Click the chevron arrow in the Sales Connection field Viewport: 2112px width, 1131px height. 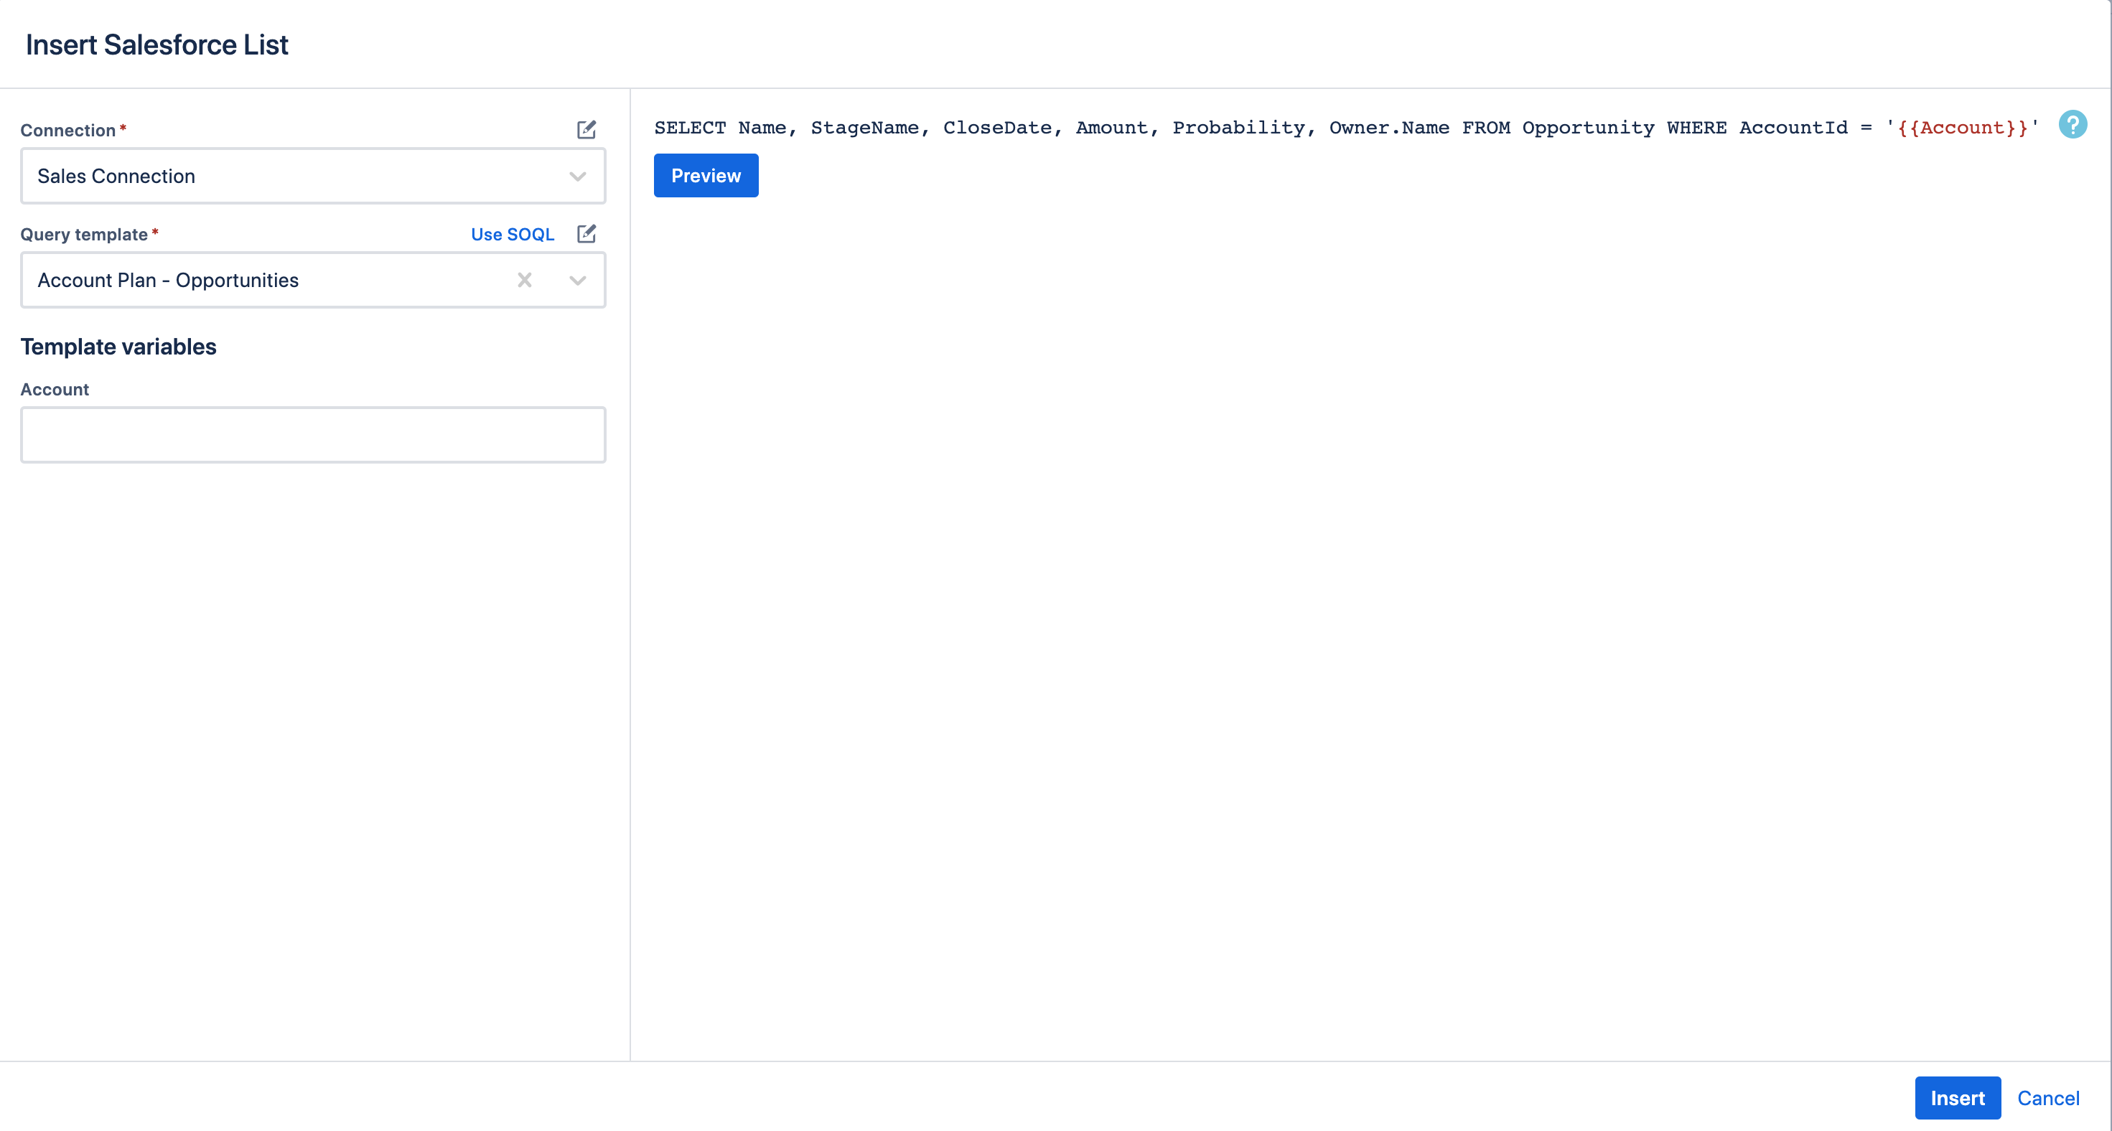(577, 177)
